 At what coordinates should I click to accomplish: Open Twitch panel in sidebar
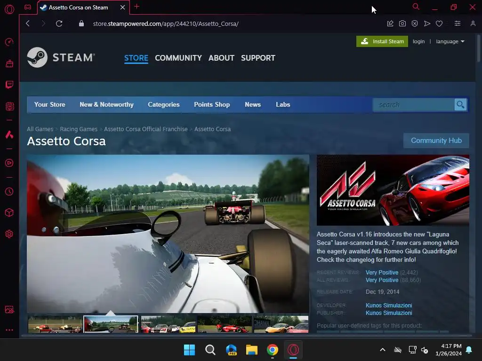click(9, 85)
